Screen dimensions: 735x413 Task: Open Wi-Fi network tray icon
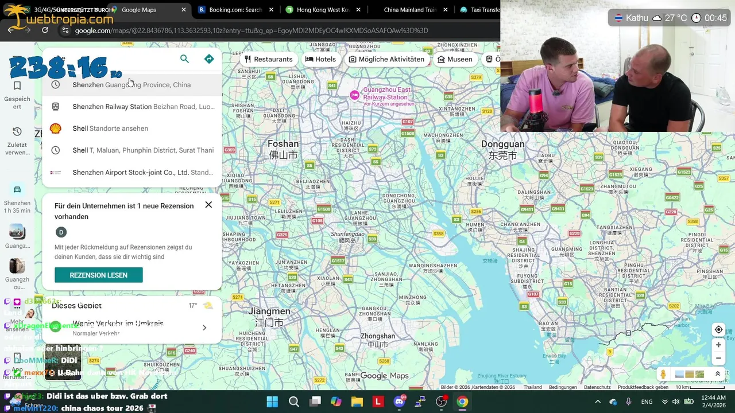[x=664, y=402]
